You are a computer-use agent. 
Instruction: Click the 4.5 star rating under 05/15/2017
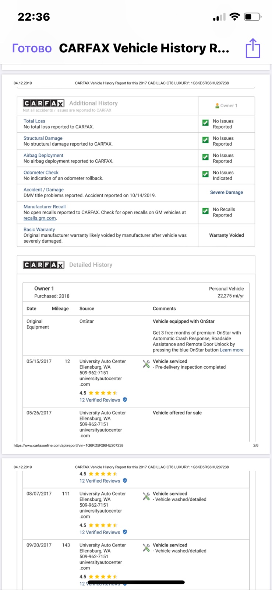coord(98,393)
